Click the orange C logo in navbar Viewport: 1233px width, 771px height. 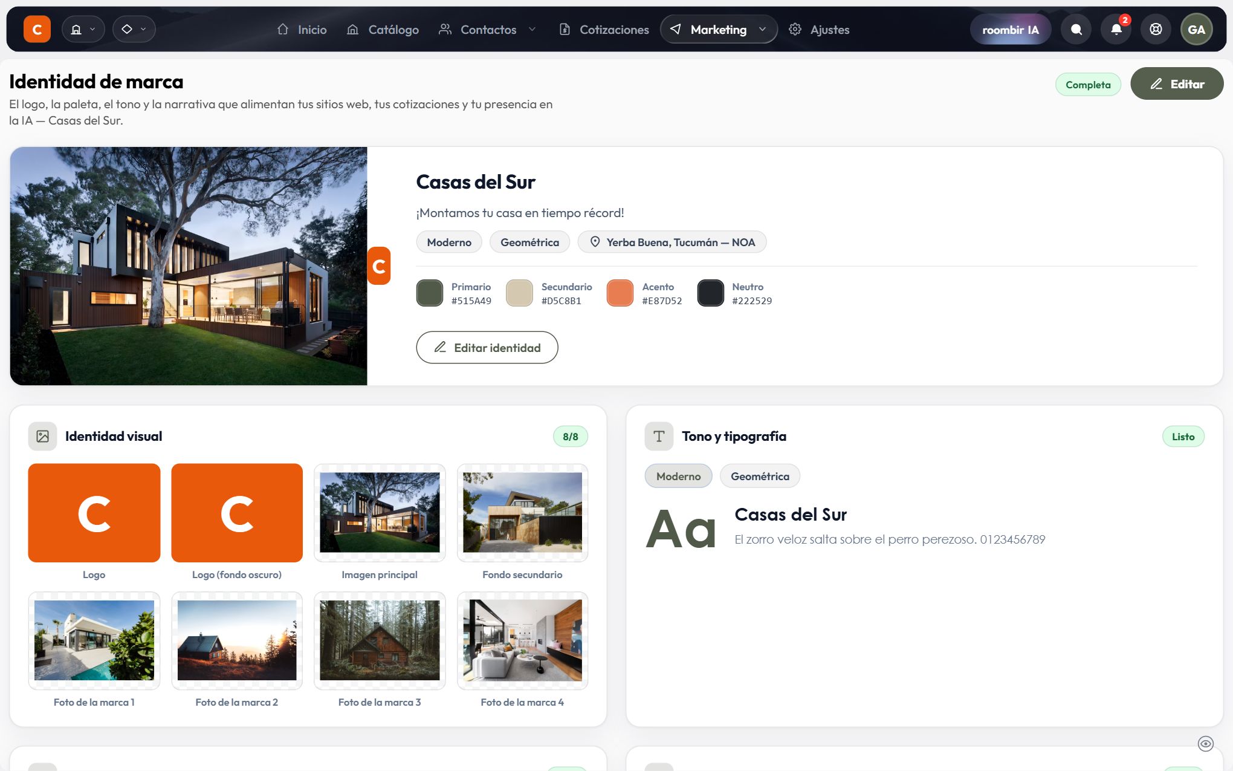coord(37,29)
